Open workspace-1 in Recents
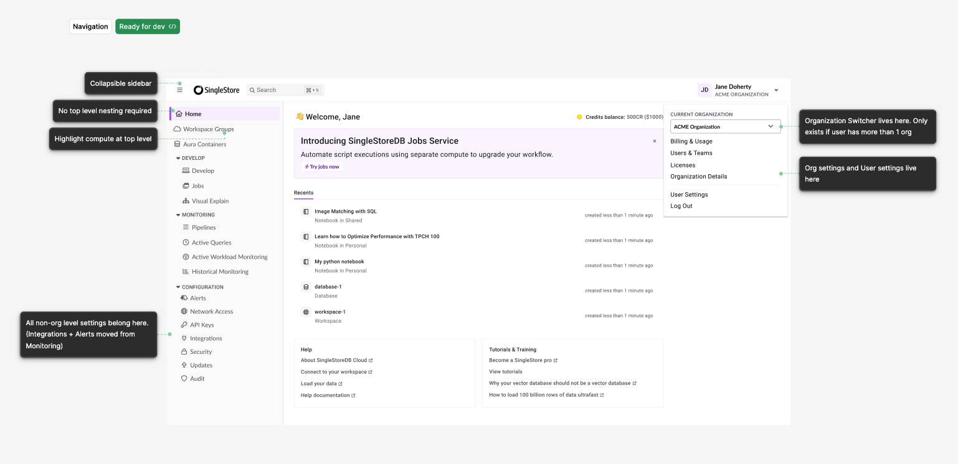The width and height of the screenshot is (958, 464). click(x=330, y=312)
